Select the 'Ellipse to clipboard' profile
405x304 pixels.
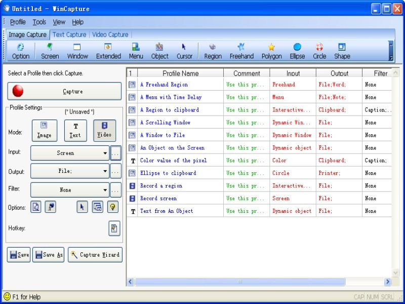[259, 173]
